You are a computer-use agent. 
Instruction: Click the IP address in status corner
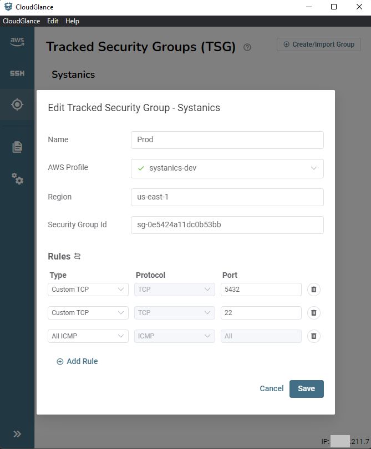click(x=345, y=441)
